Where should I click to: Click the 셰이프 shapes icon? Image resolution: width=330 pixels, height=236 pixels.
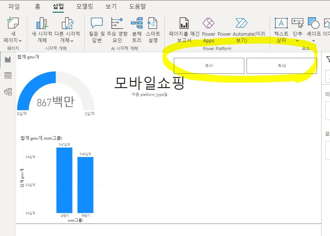(313, 23)
